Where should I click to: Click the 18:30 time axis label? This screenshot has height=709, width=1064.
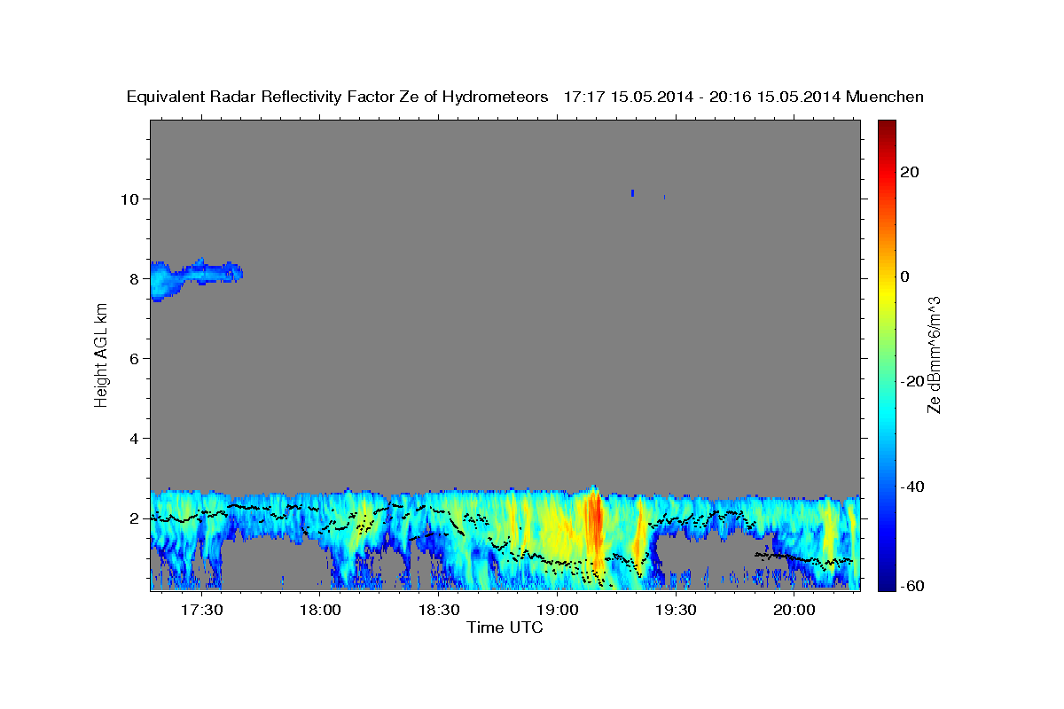point(439,611)
